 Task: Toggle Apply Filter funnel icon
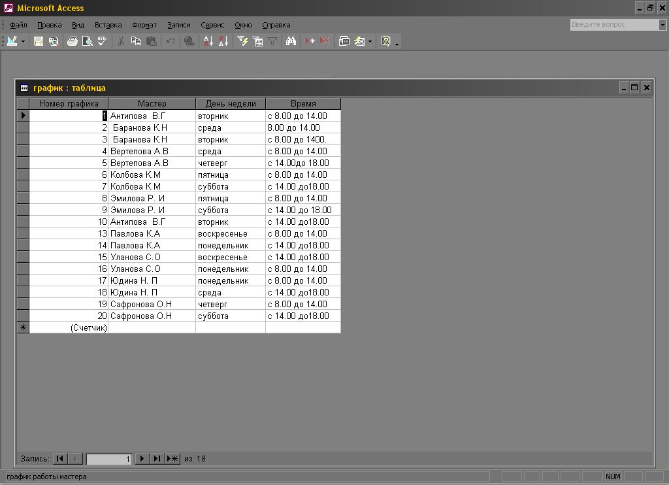(x=272, y=41)
